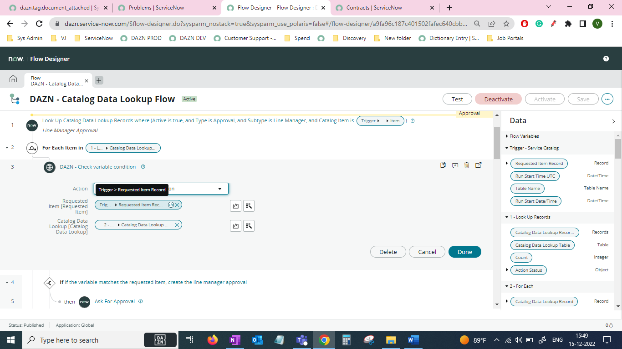
Task: Collapse step 2 For Each arrow
Action: pyautogui.click(x=7, y=148)
